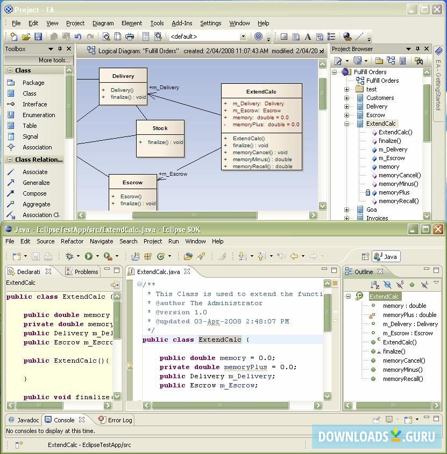Click the binoculars search icon in Project Browser
Image resolution: width=447 pixels, height=454 pixels.
point(419,61)
